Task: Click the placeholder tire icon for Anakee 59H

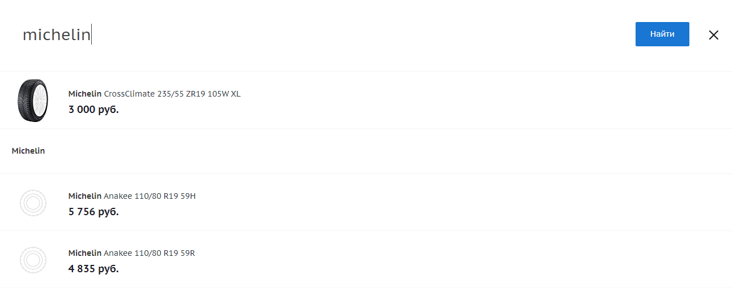Action: point(32,203)
